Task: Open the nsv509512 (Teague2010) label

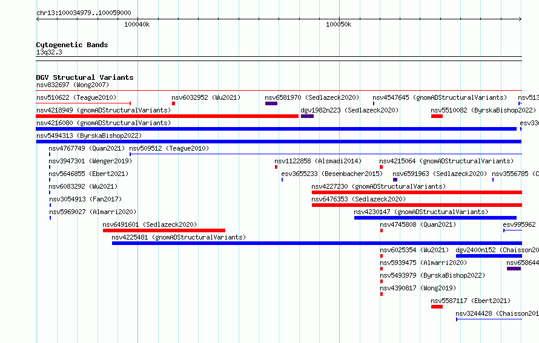Action: 169,148
